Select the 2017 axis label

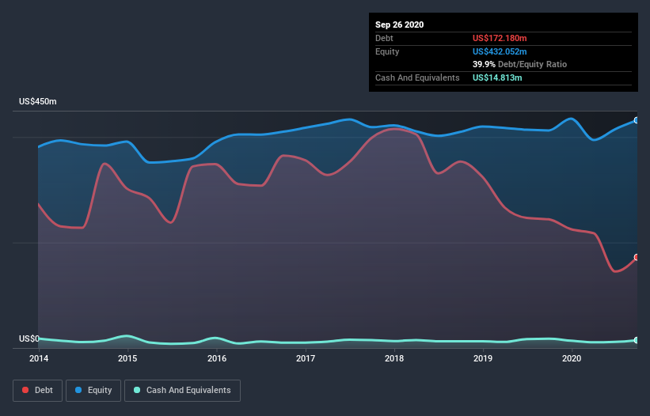[306, 358]
